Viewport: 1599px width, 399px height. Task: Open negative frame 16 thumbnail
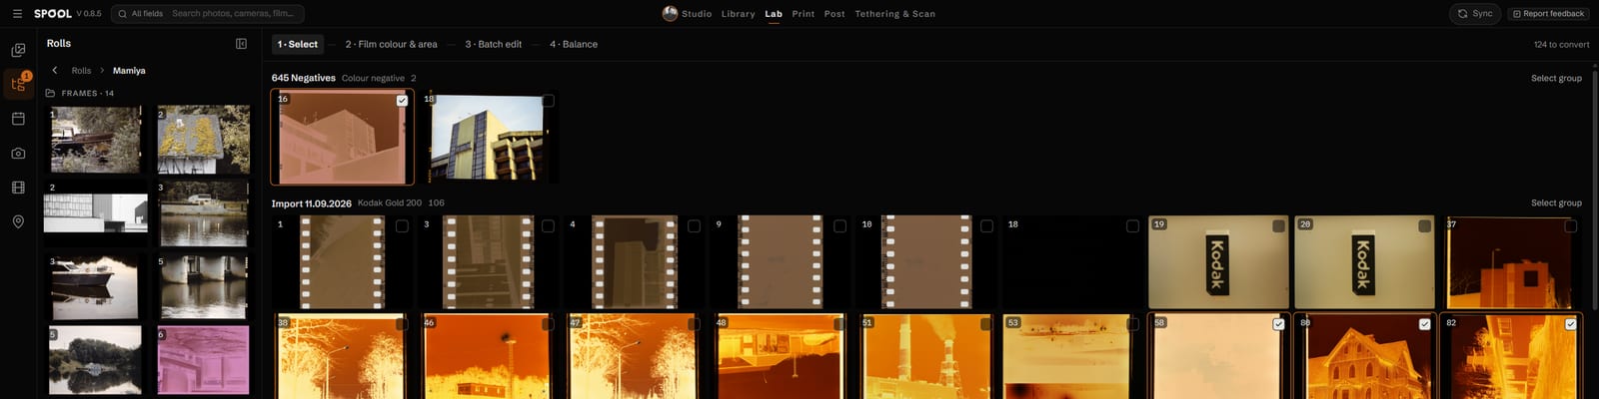tap(342, 138)
